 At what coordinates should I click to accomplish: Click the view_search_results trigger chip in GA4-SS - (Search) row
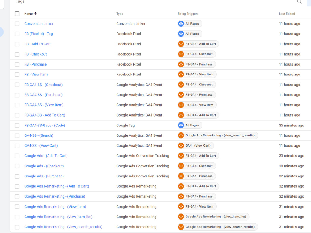click(218, 135)
